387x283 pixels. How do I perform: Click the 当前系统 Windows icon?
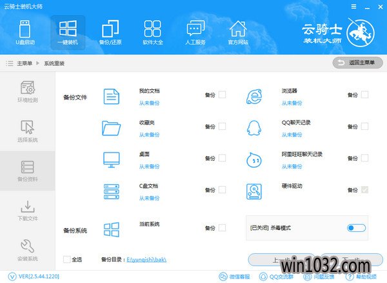point(112,229)
